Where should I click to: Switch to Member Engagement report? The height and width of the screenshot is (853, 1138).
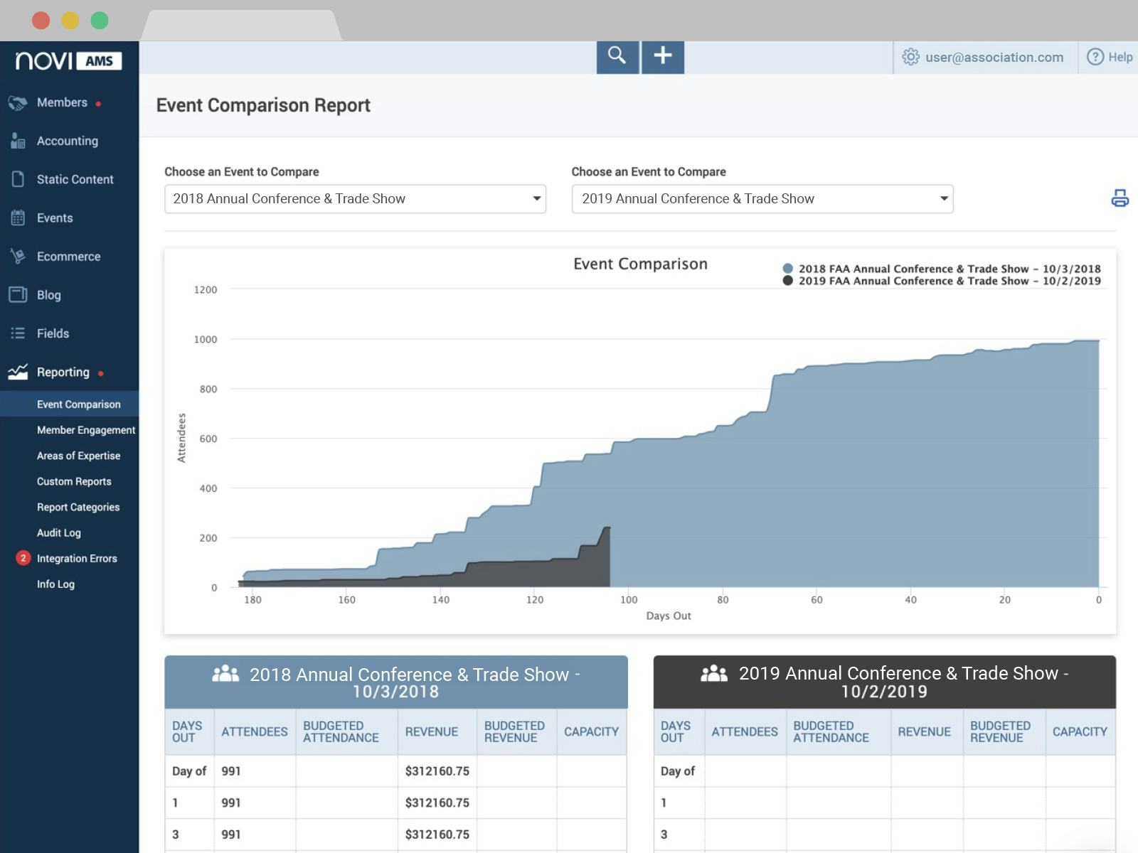[x=86, y=430]
